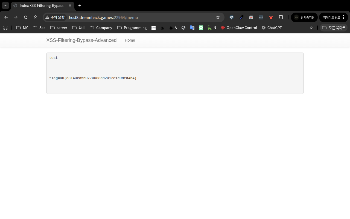Click the security warning site info chip
The image size is (350, 219).
coord(55,17)
